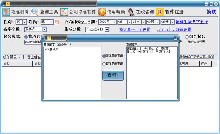Close the query dialog window

[x=175, y=38]
